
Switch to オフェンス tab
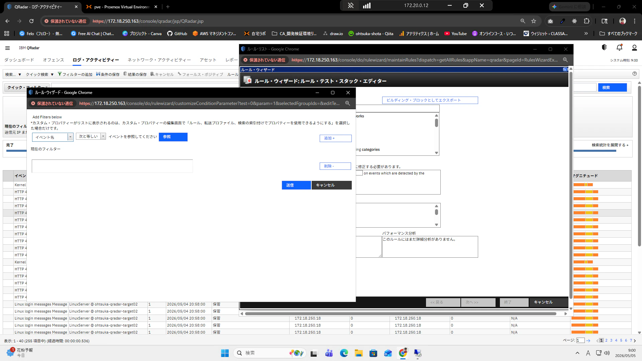tap(53, 60)
